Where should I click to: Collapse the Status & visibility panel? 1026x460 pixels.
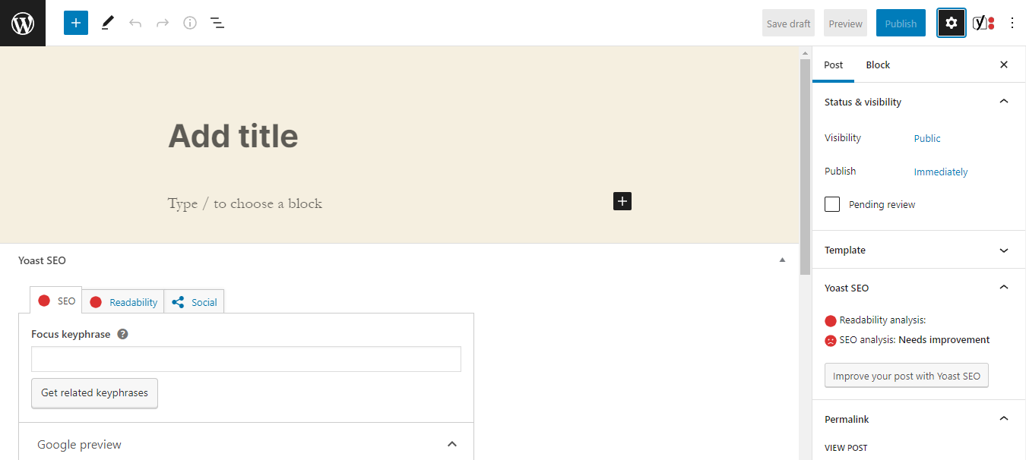(1003, 102)
